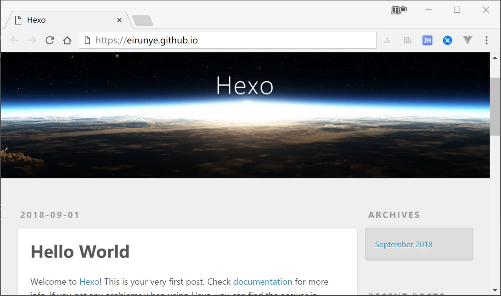Image resolution: width=501 pixels, height=296 pixels.
Task: Open the Chrome three-dot menu
Action: 486,40
